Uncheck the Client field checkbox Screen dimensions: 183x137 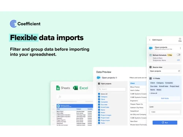pyautogui.click(x=99, y=99)
